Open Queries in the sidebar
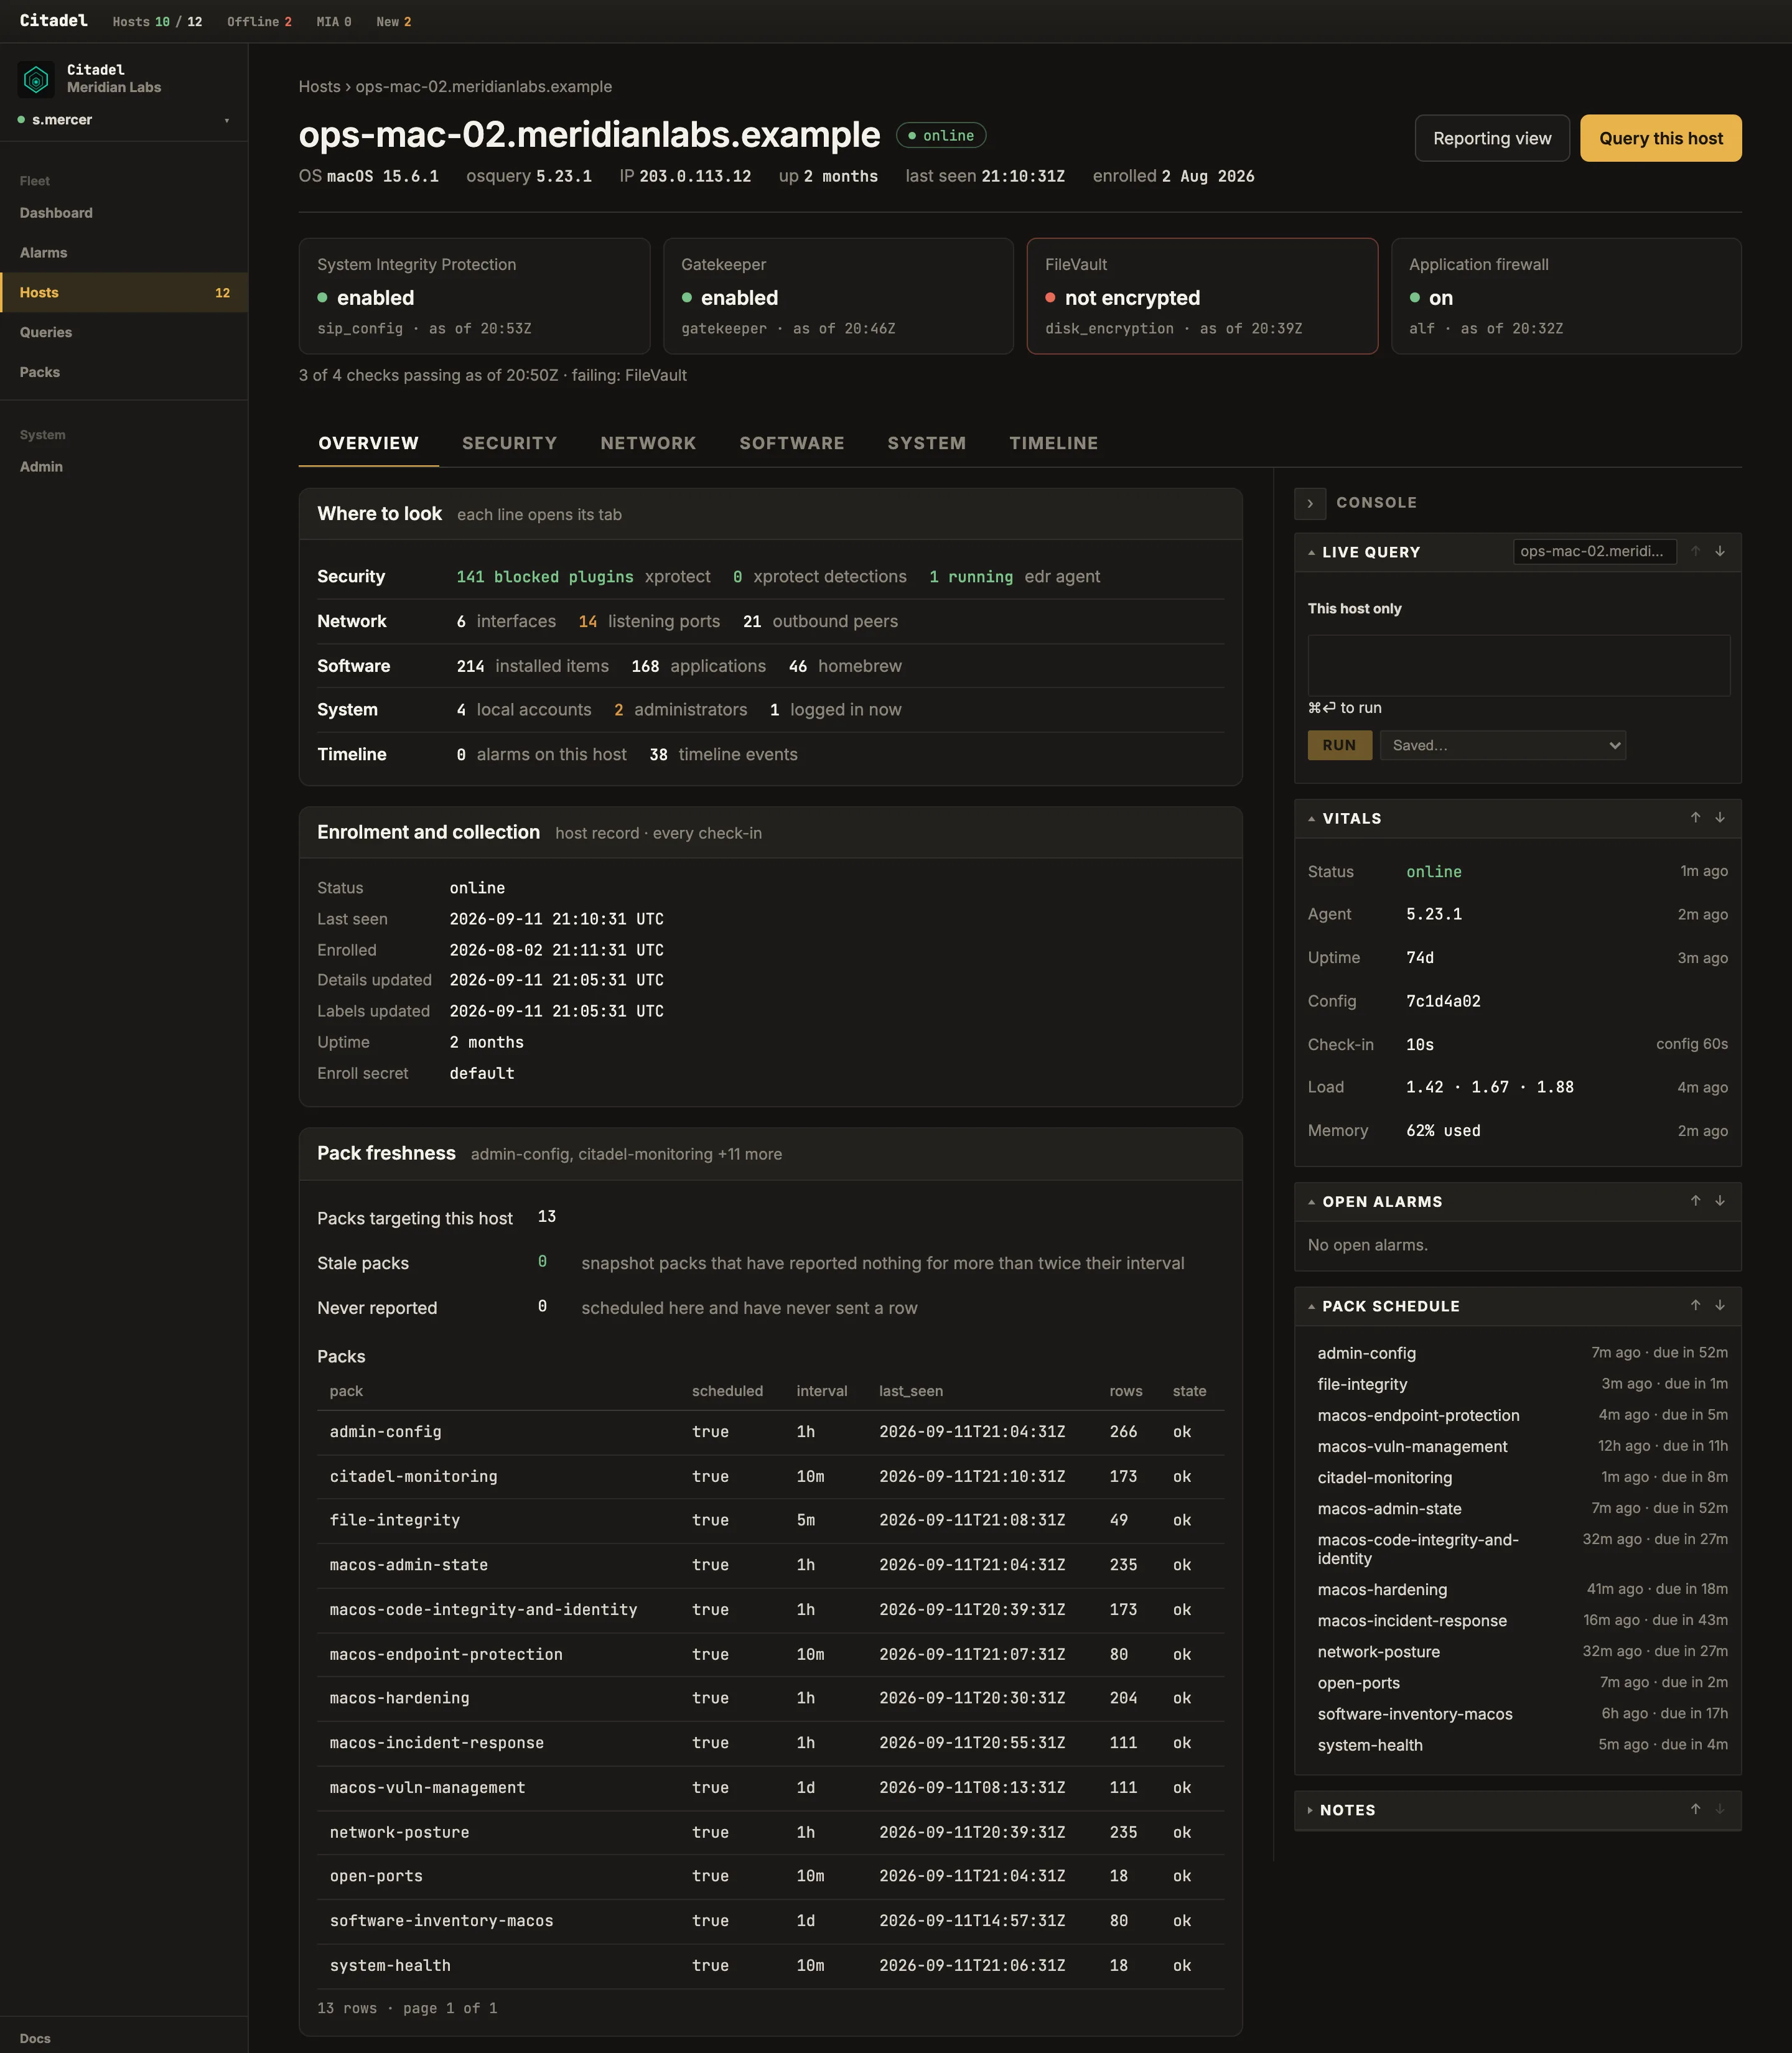The height and width of the screenshot is (2053, 1792). (x=124, y=332)
